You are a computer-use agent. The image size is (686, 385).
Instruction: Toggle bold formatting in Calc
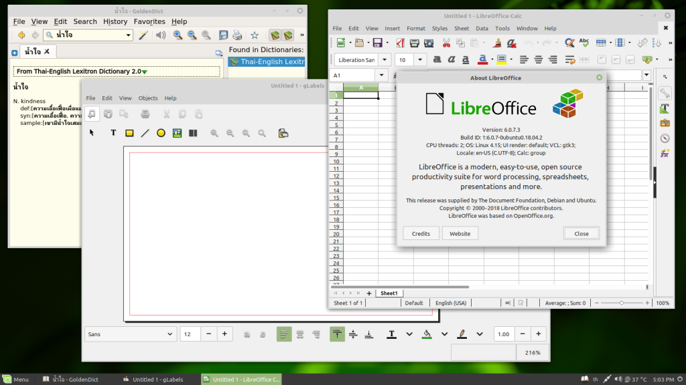tap(437, 59)
